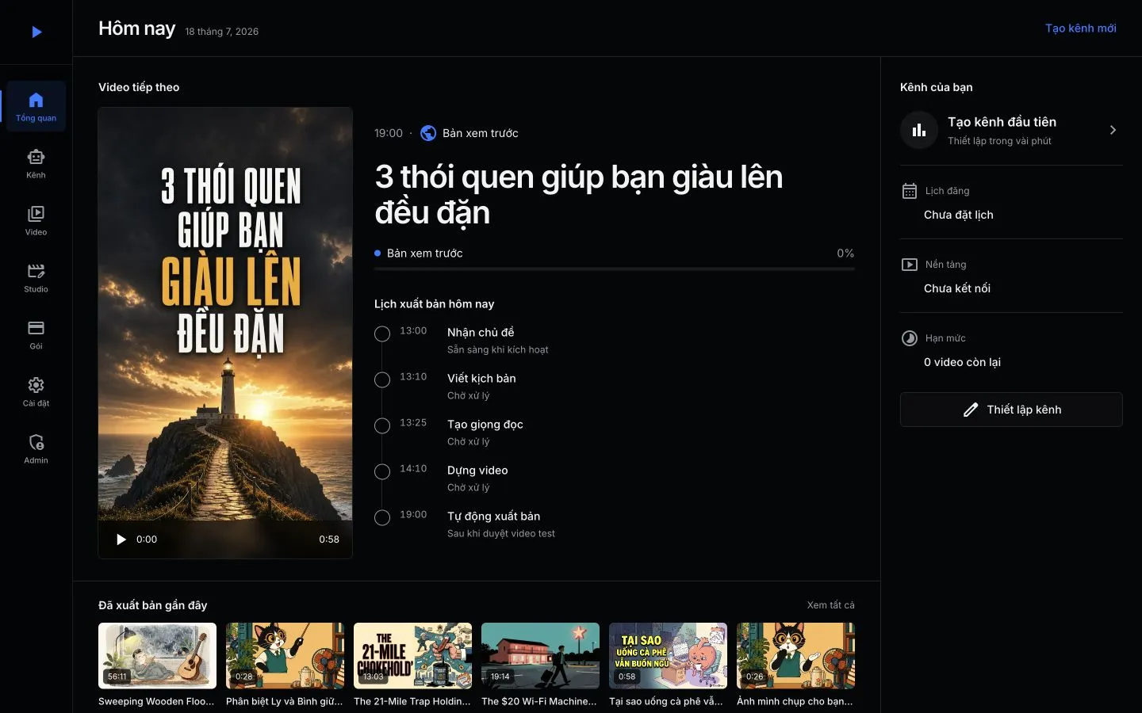Open the Admin shield icon
This screenshot has height=713, width=1142.
(36, 442)
